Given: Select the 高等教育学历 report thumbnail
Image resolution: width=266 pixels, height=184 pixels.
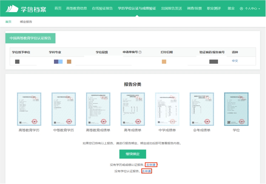Looking at the screenshot, I should pos(29,109).
